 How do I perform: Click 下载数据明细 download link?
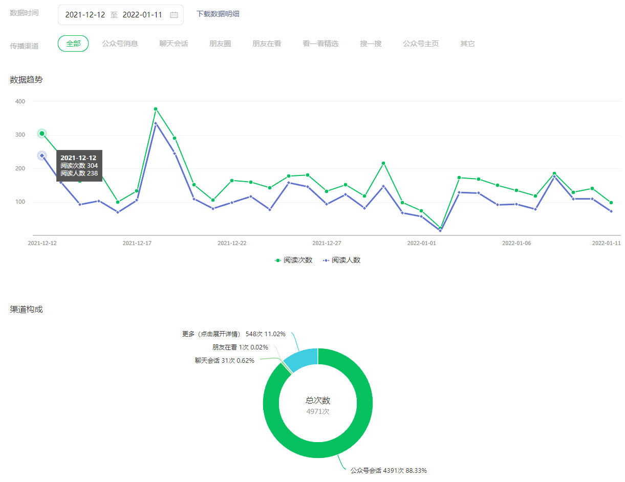pos(218,14)
